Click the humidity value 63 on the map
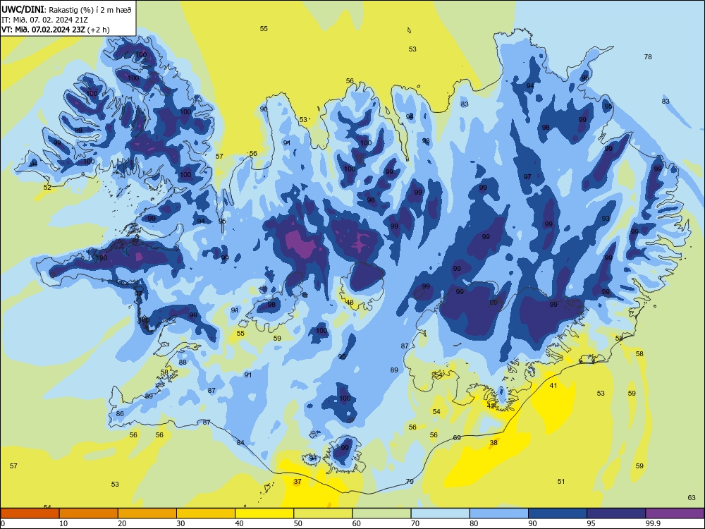This screenshot has width=705, height=529. coord(692,497)
